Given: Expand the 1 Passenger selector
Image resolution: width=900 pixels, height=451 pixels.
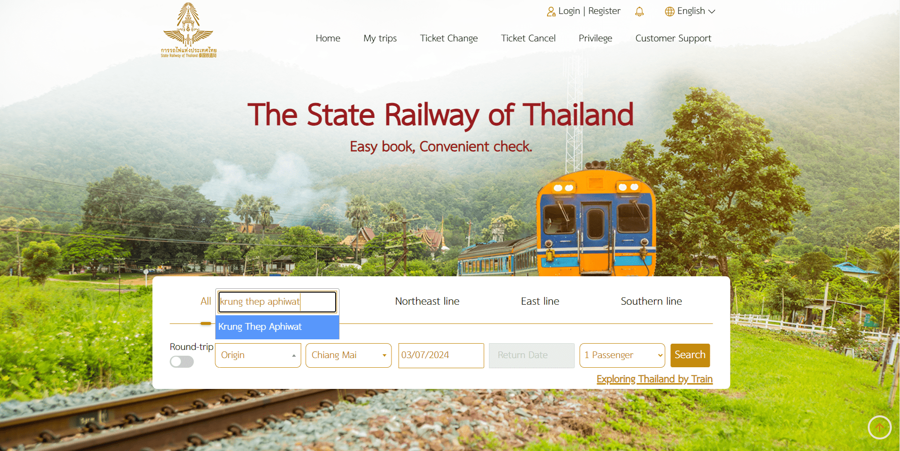Looking at the screenshot, I should 622,355.
